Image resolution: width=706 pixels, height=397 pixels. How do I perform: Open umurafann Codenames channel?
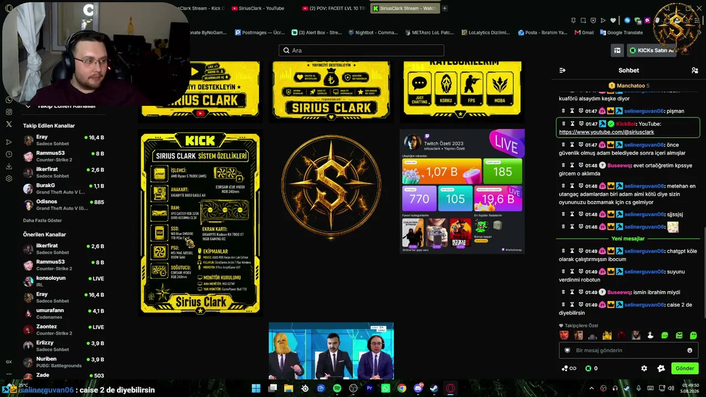click(64, 313)
